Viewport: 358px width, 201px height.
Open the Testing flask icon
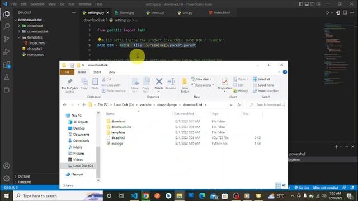point(6,77)
